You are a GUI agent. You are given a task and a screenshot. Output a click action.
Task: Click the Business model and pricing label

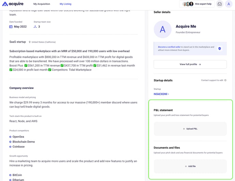click(x=23, y=97)
